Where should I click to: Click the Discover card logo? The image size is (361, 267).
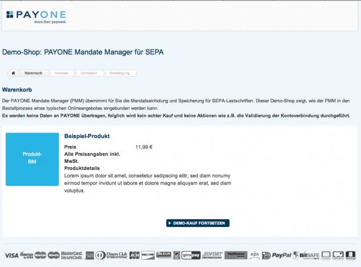point(148,255)
